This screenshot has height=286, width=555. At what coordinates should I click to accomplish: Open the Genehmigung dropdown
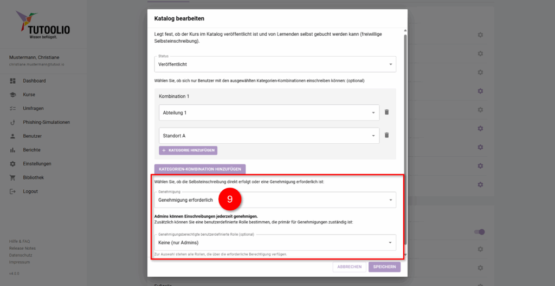pyautogui.click(x=275, y=200)
